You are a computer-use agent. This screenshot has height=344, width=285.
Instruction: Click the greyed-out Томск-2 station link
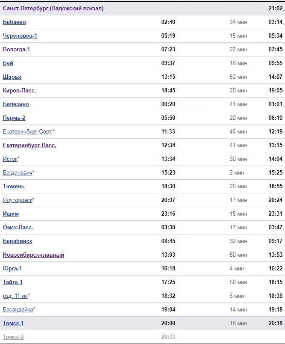point(13,337)
